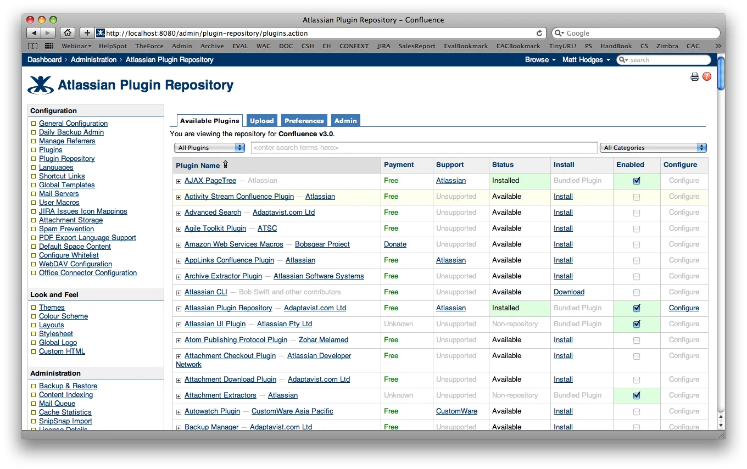Screen dimensions: 747x469
Task: Toggle the Enabled checkbox for Atlassian Plugin Repository
Action: [637, 308]
